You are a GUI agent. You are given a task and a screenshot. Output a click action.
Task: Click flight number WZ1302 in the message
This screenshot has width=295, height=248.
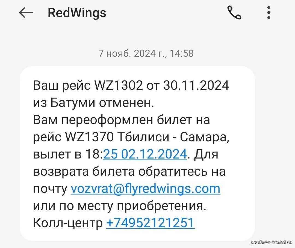(118, 85)
